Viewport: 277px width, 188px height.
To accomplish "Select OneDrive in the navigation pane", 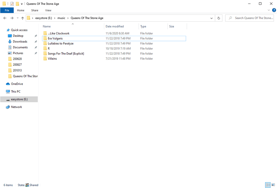I will point(17,84).
